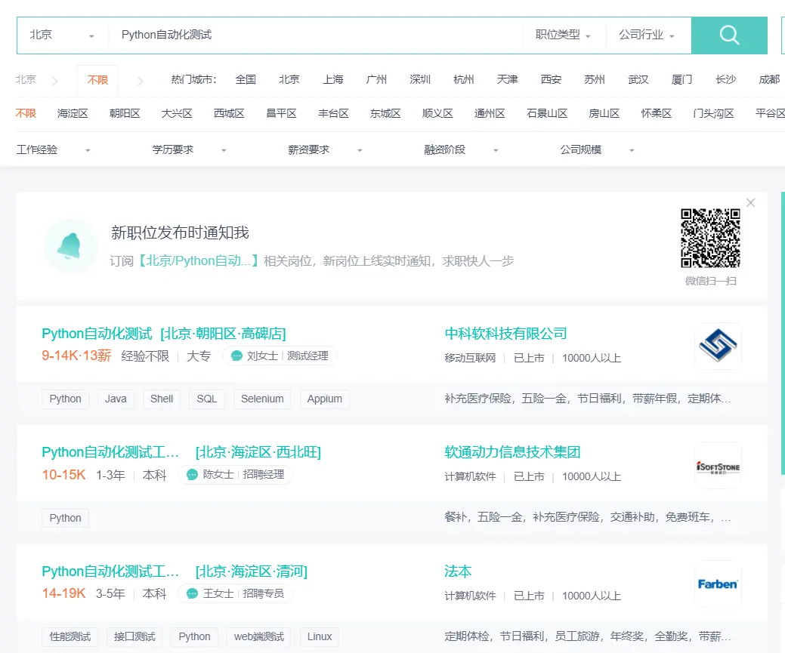This screenshot has width=785, height=653.
Task: Close the job notification banner
Action: [x=750, y=202]
